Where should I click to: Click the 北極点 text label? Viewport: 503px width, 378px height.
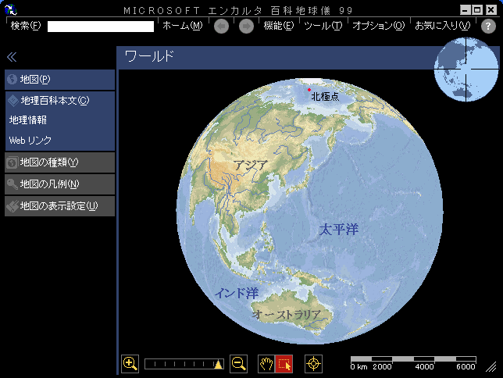pyautogui.click(x=325, y=96)
